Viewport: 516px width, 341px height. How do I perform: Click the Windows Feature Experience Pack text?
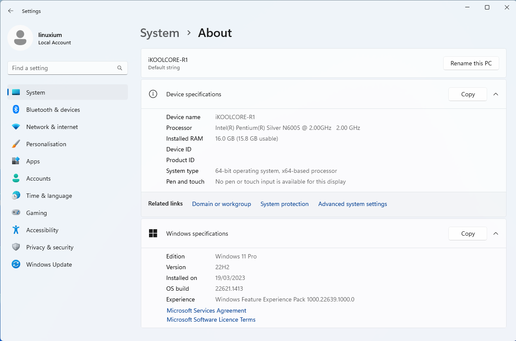tap(285, 299)
